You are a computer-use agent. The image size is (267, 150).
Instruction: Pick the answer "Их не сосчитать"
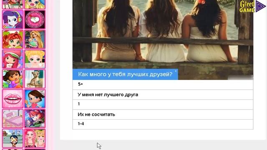coord(163,114)
